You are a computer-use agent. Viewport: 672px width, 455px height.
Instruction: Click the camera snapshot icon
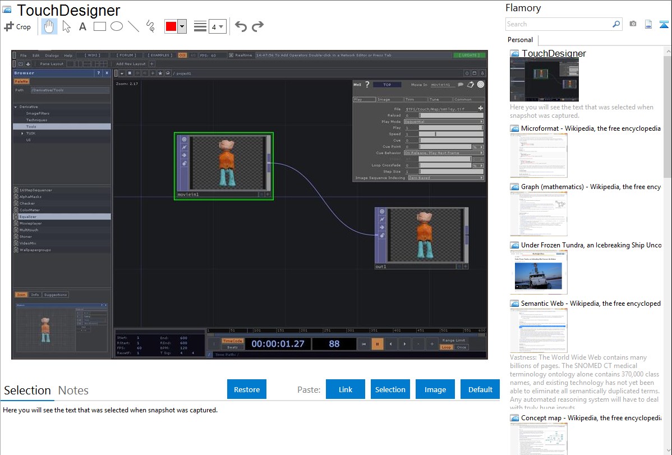tap(633, 24)
